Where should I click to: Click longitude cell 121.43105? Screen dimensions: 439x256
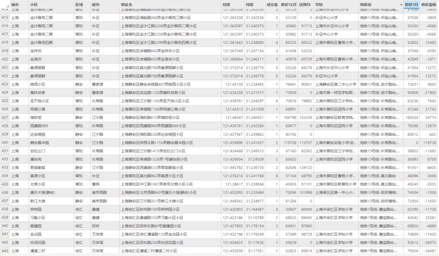pyautogui.click(x=234, y=84)
